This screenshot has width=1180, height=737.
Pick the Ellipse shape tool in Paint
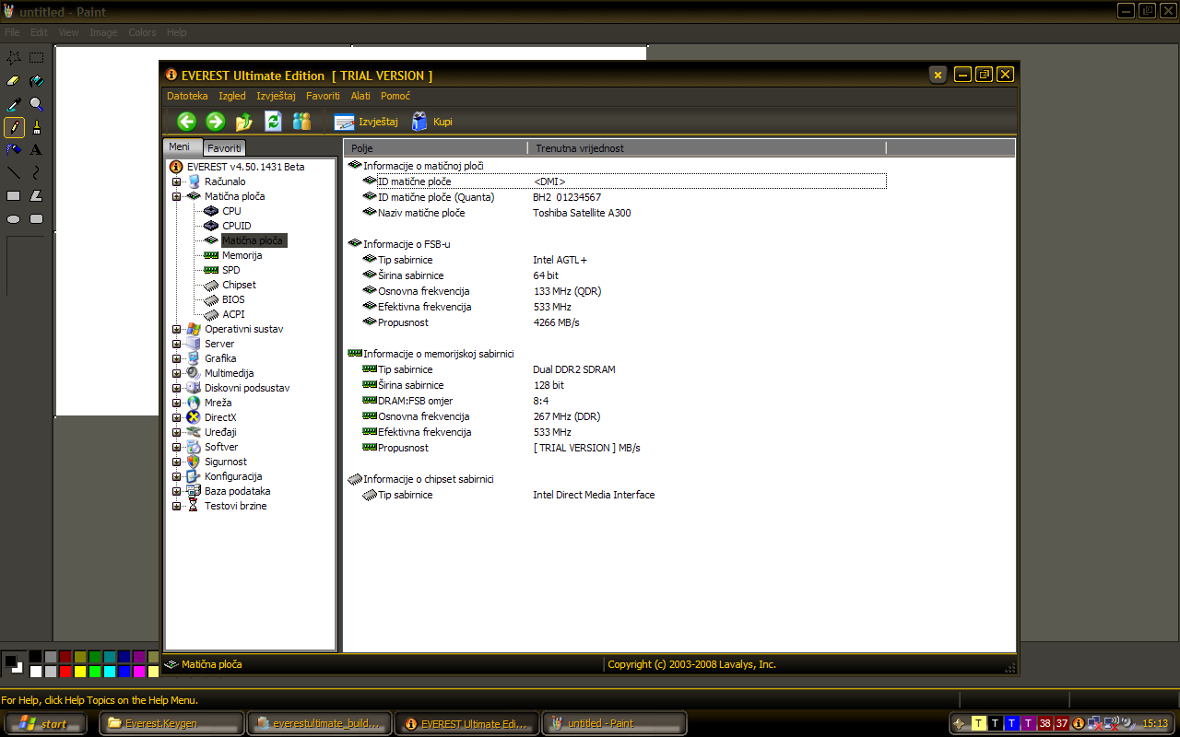[14, 219]
